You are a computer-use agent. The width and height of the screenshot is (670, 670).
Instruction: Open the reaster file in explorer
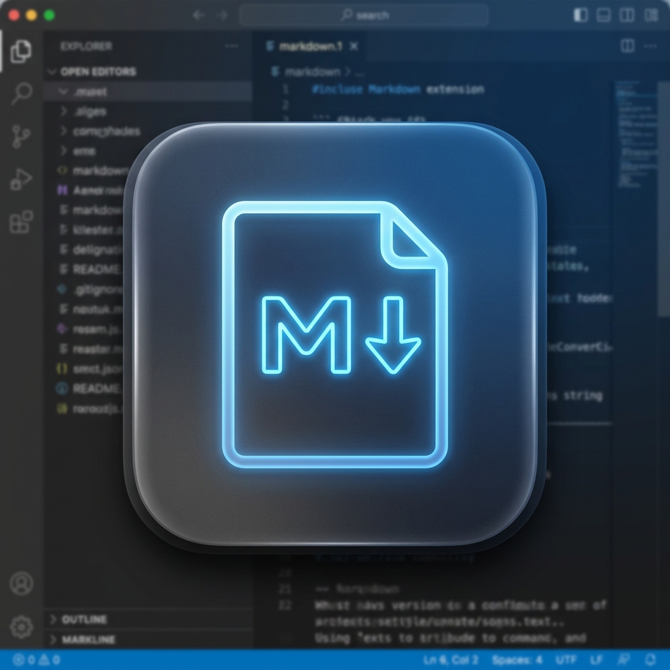tap(90, 349)
